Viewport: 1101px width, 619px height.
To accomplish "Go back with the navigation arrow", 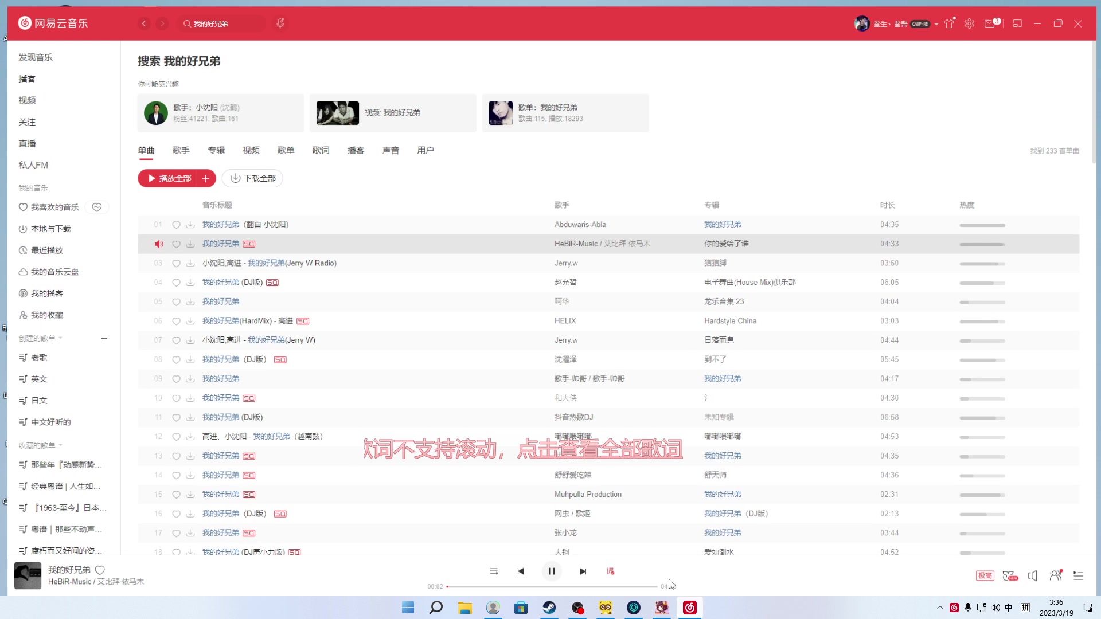I will tap(144, 23).
